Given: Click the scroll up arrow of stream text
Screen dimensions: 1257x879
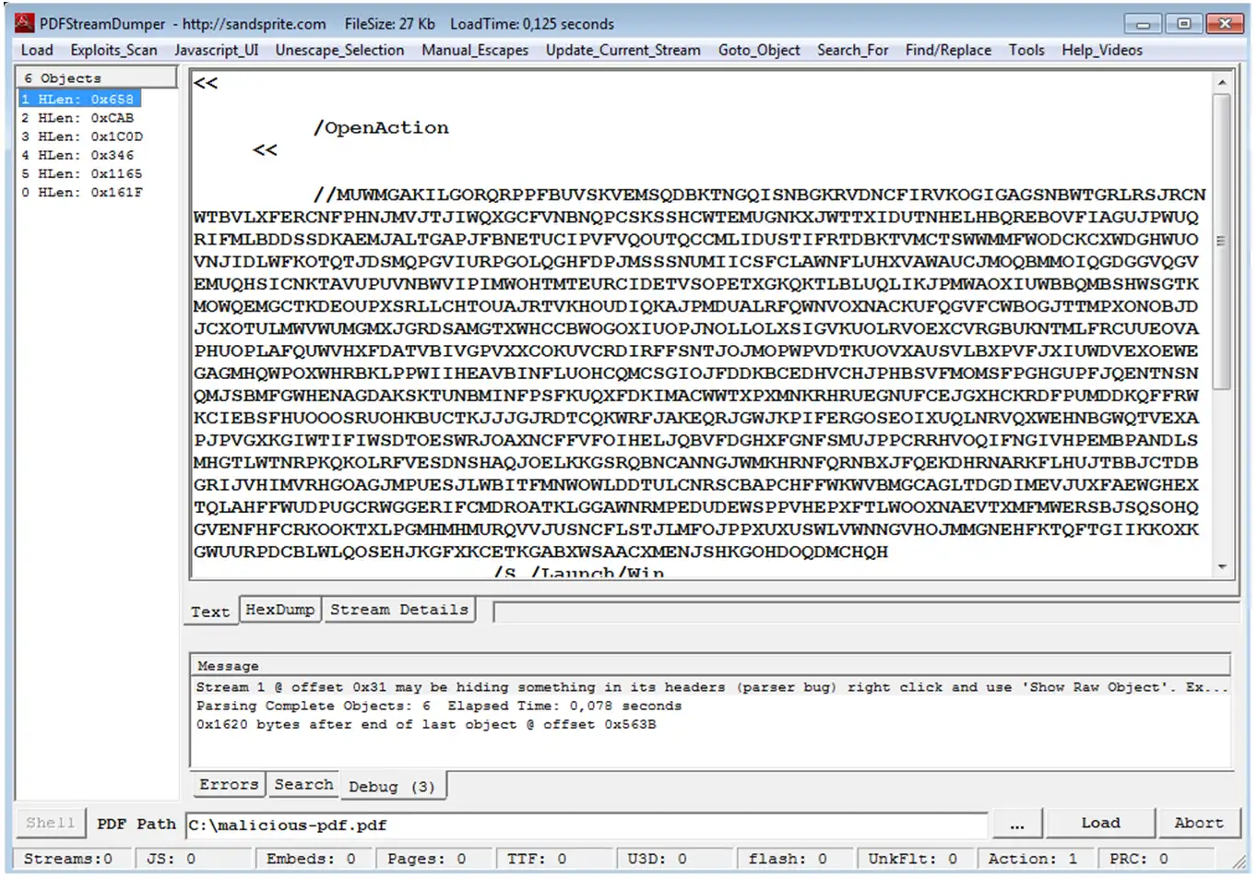Looking at the screenshot, I should (x=1222, y=82).
